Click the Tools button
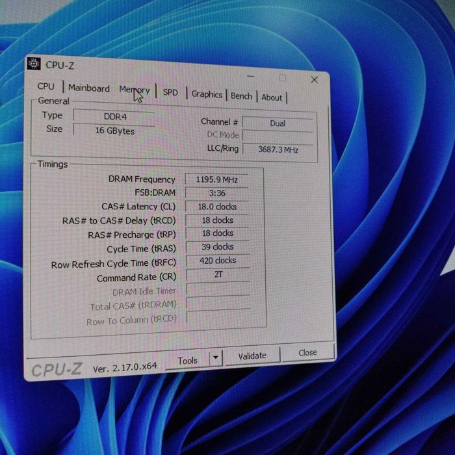Screen dimensions: 455x455 point(187,361)
